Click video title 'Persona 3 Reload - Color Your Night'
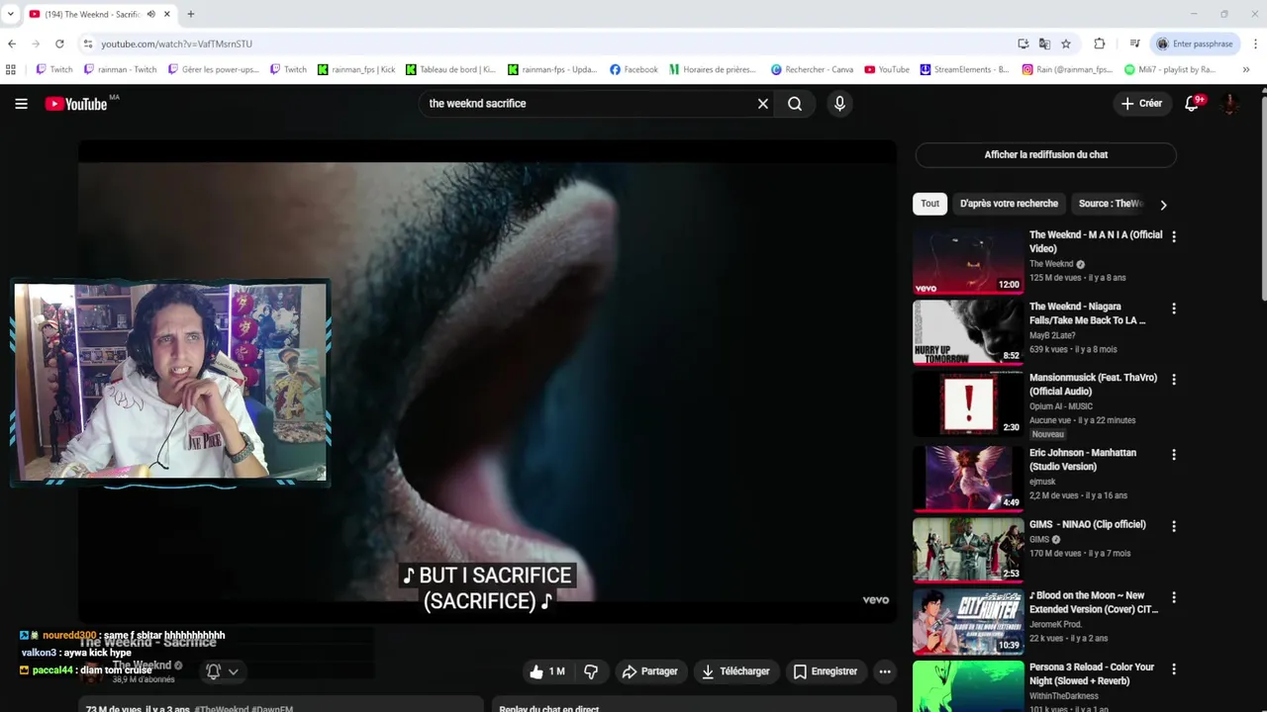This screenshot has width=1267, height=712. 1092,673
